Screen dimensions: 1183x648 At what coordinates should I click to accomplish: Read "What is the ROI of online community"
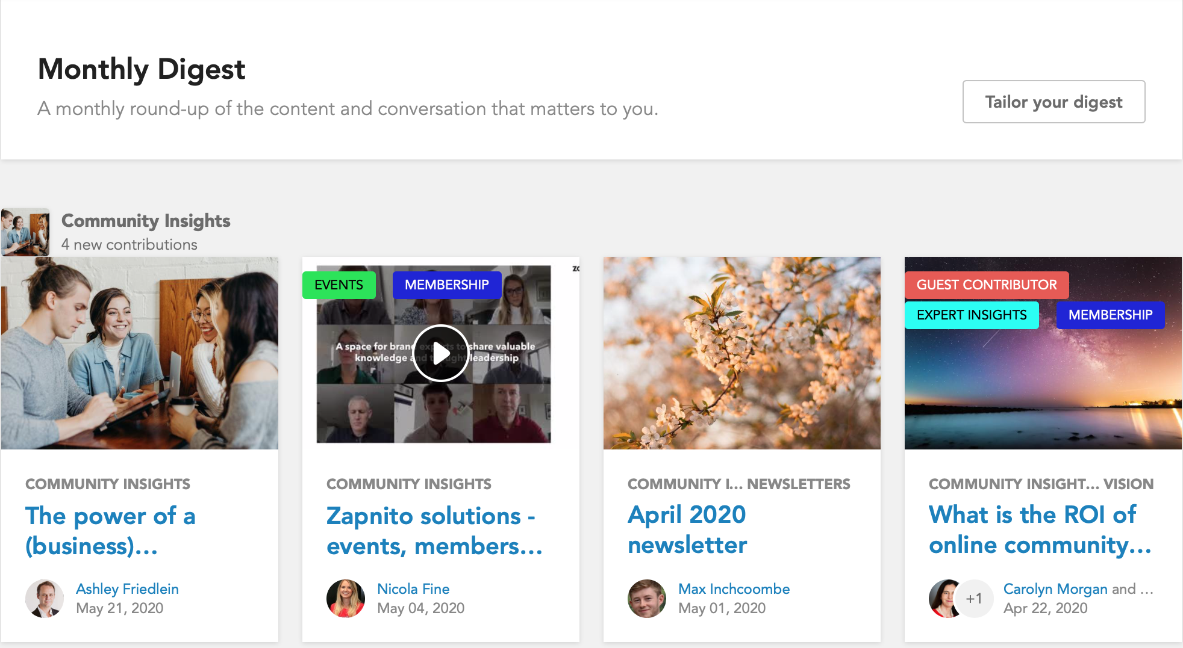point(1040,529)
